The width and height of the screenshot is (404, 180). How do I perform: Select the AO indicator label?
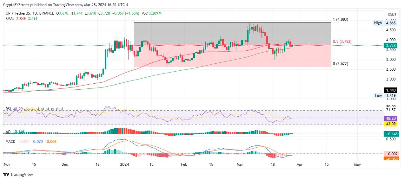(8, 132)
